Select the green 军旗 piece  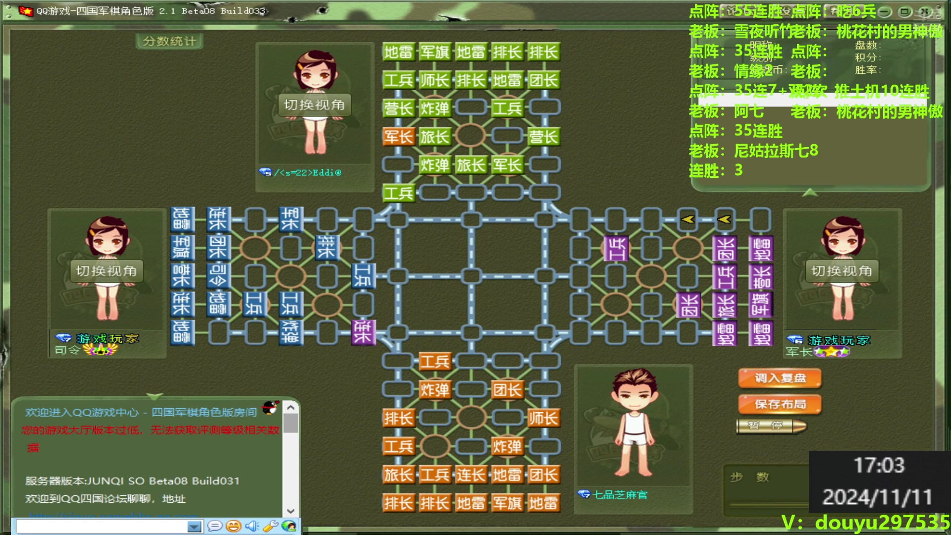(434, 52)
